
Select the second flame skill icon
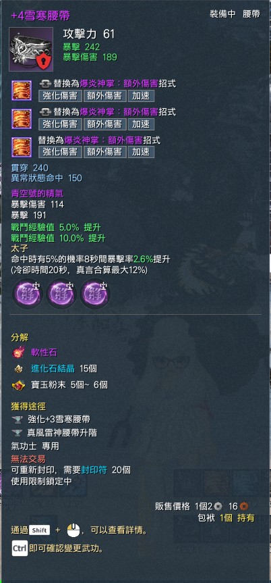tap(22, 119)
